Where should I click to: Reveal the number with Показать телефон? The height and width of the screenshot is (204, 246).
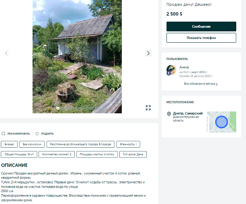tap(201, 38)
